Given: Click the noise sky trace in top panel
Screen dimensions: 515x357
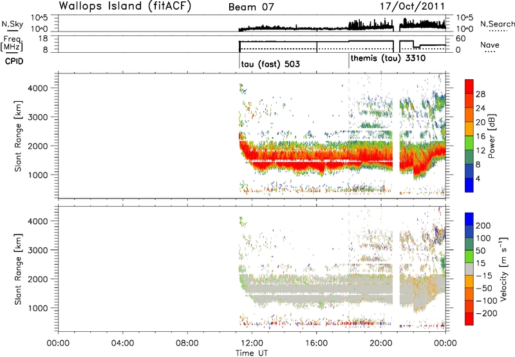Looking at the screenshot, I should [342, 27].
